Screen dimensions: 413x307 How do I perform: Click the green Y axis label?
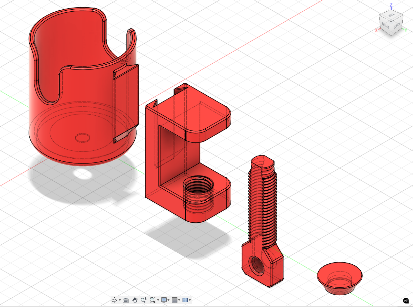[x=406, y=31]
